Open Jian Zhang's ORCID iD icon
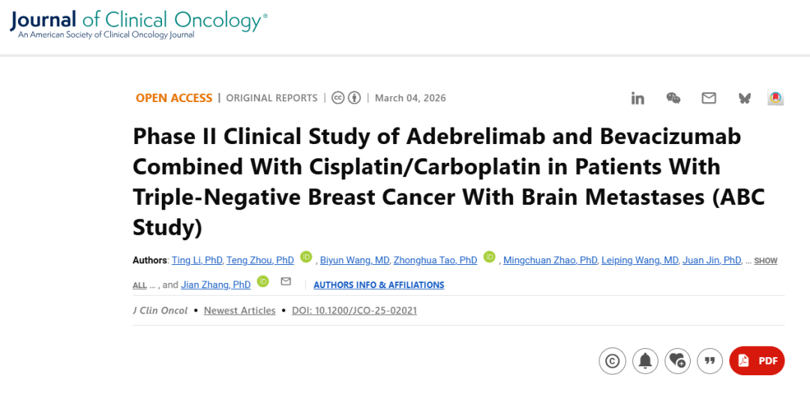This screenshot has width=810, height=394. (x=262, y=281)
